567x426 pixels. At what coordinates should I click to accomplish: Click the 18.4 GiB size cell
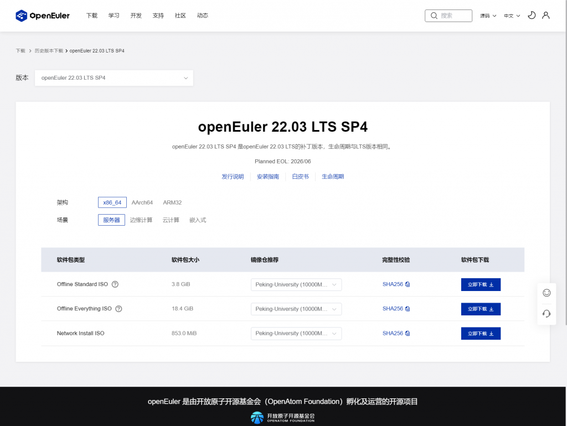(182, 309)
